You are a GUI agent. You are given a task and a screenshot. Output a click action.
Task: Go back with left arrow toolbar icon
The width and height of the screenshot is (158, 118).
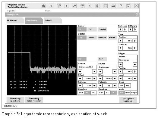[x=51, y=6]
